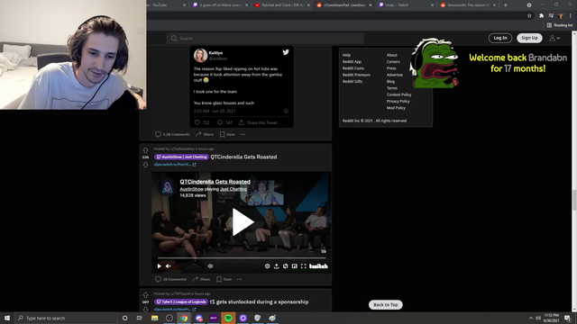Open the Twitter bird logo in tweet

tap(286, 52)
